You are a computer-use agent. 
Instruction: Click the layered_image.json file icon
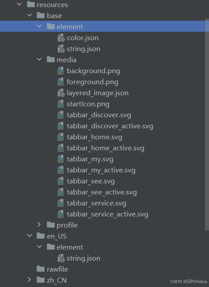tap(61, 93)
